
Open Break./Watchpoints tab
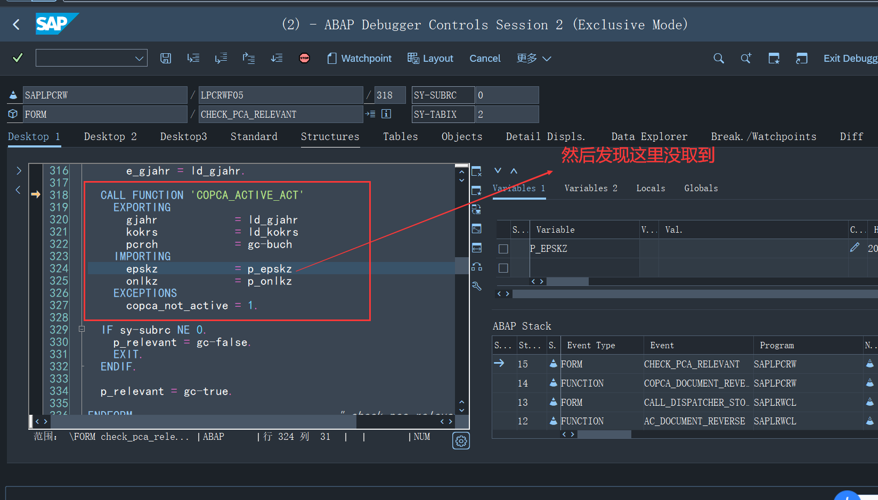pos(763,136)
